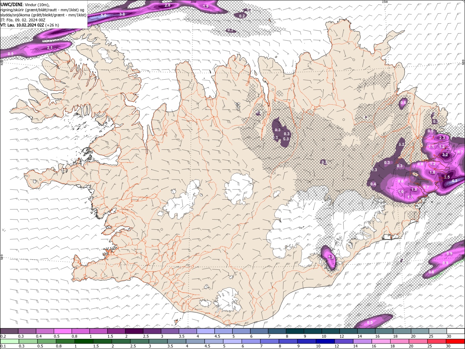The image size is (465, 349).
Task: Select the lower legend green swatch starting at 0.8
Action: [65, 341]
